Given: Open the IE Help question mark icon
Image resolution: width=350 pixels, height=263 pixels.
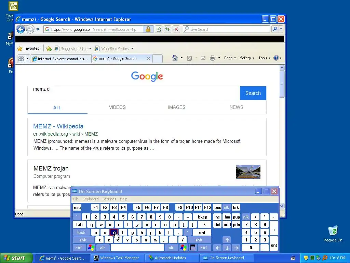Looking at the screenshot, I should (276, 58).
